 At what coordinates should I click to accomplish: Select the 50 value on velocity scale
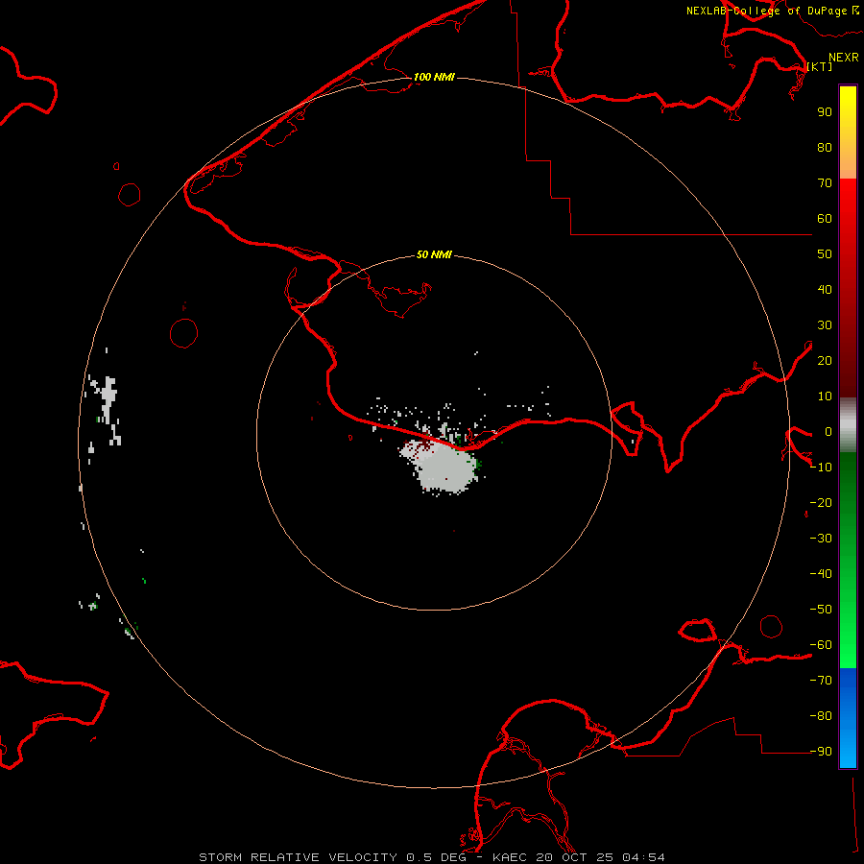[825, 254]
